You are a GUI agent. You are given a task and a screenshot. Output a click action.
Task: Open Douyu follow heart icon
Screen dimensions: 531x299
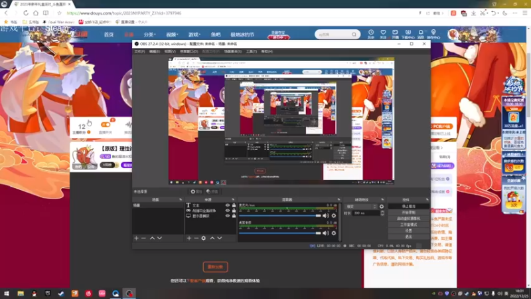click(383, 34)
